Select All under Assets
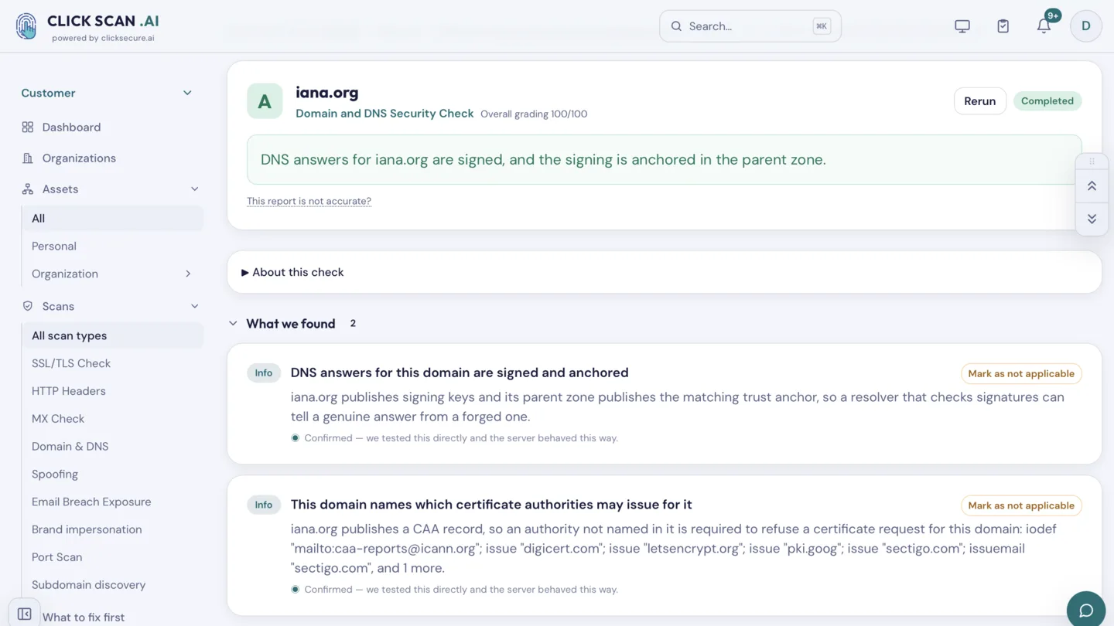Viewport: 1114px width, 626px height. tap(113, 219)
